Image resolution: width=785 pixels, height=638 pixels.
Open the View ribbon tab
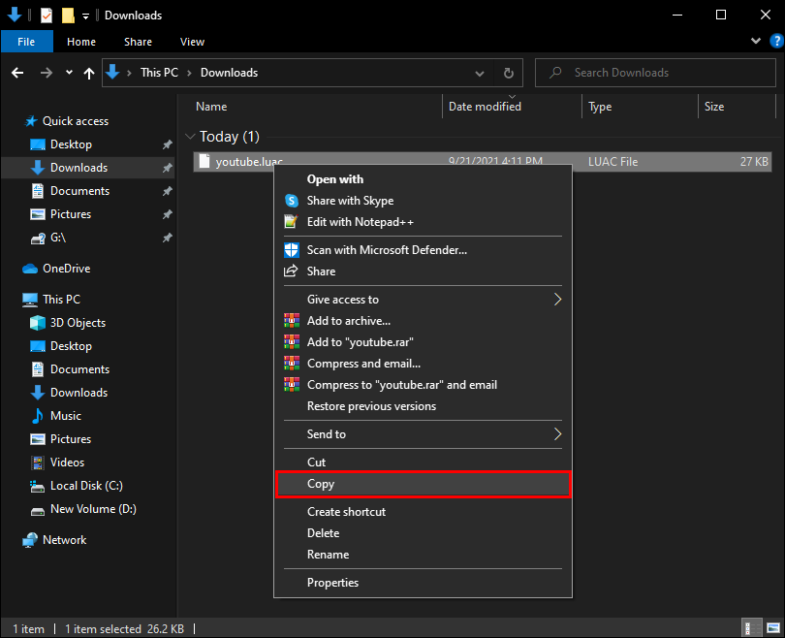coord(192,42)
